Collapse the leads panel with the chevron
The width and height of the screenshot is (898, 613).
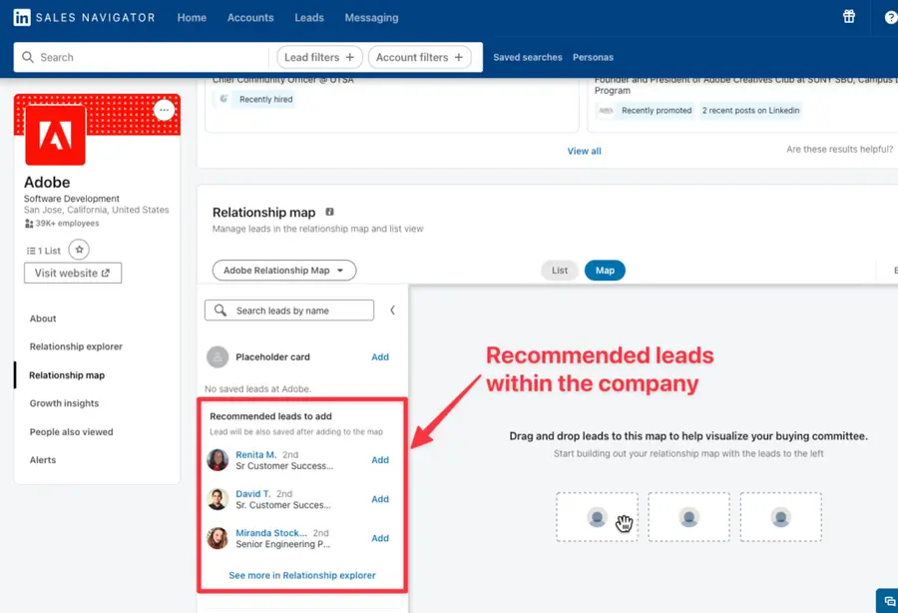coord(392,309)
